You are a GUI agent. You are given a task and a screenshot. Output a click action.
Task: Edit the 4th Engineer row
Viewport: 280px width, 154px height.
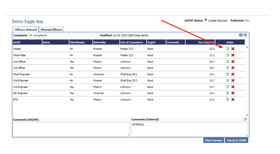click(227, 93)
